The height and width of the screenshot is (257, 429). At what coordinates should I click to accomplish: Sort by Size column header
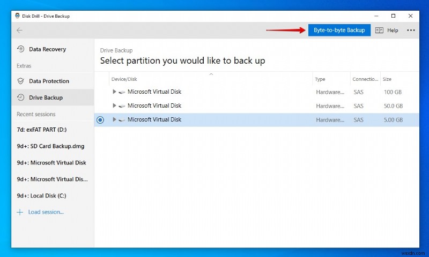pos(387,79)
